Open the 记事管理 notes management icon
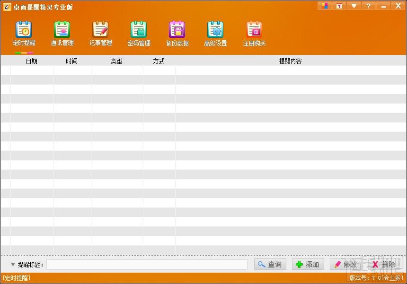 (x=100, y=34)
